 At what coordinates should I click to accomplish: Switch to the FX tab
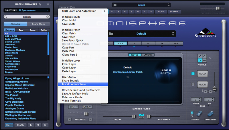click(x=162, y=43)
